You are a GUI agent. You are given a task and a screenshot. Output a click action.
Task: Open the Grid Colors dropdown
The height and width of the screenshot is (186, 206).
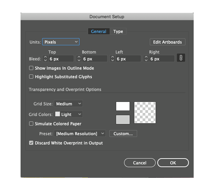pos(69,114)
